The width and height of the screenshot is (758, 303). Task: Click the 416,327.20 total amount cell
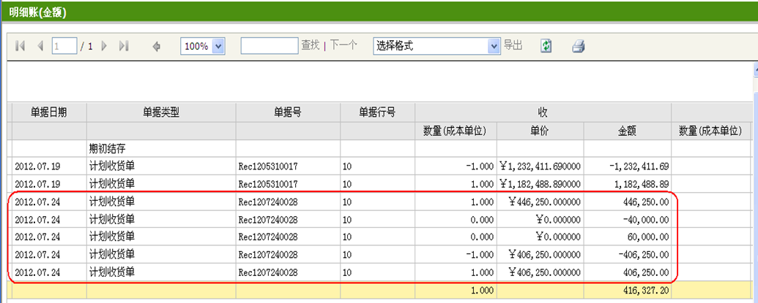tap(627, 290)
